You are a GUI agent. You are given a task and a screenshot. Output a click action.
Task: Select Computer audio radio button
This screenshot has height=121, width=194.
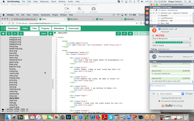159,29
